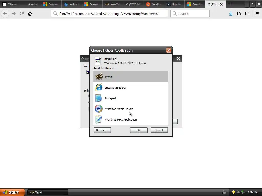Pick Windows Media Player in the list
Viewport: 262px width, 196px height.
pos(131,109)
